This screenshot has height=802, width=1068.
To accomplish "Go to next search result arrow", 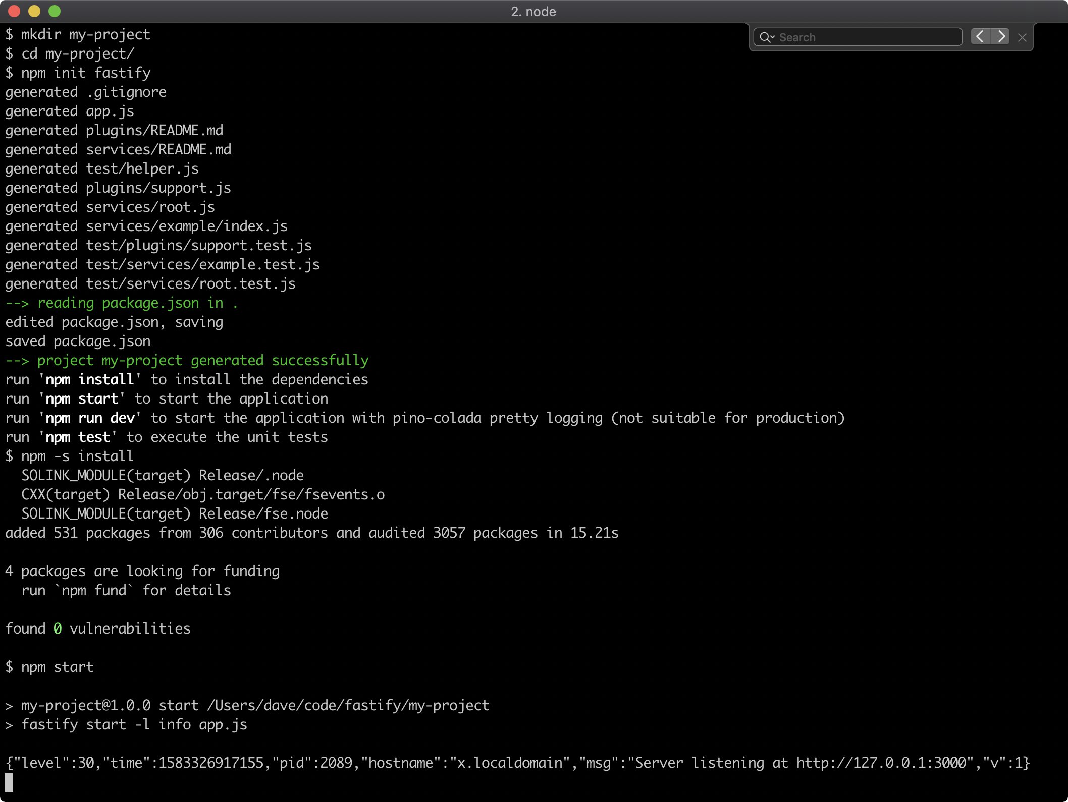I will point(1000,37).
